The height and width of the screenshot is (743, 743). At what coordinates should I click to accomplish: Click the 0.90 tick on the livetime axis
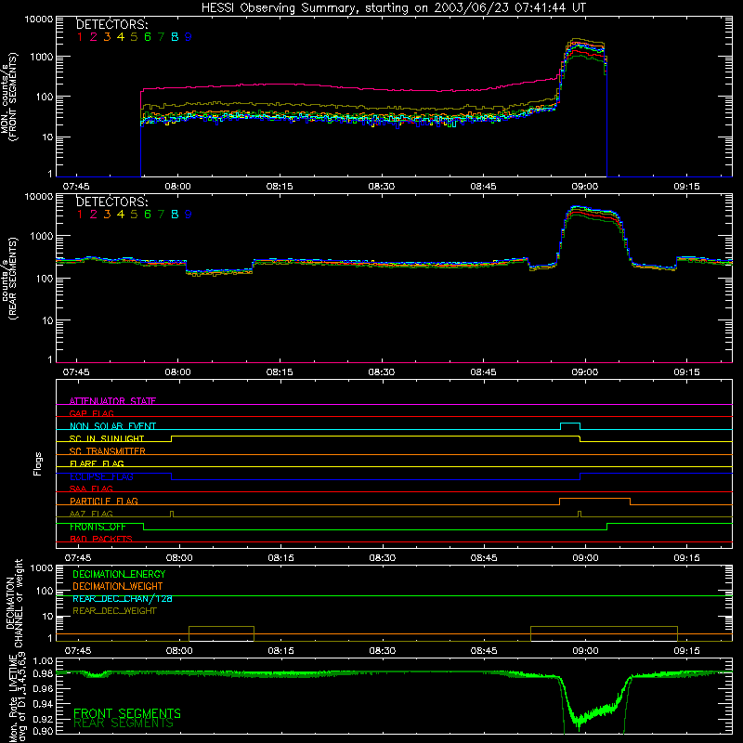click(43, 731)
